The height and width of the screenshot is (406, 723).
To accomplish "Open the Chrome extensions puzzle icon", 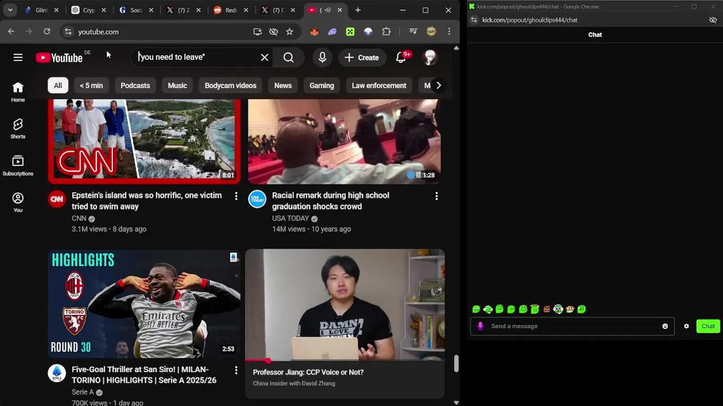I will pos(386,32).
